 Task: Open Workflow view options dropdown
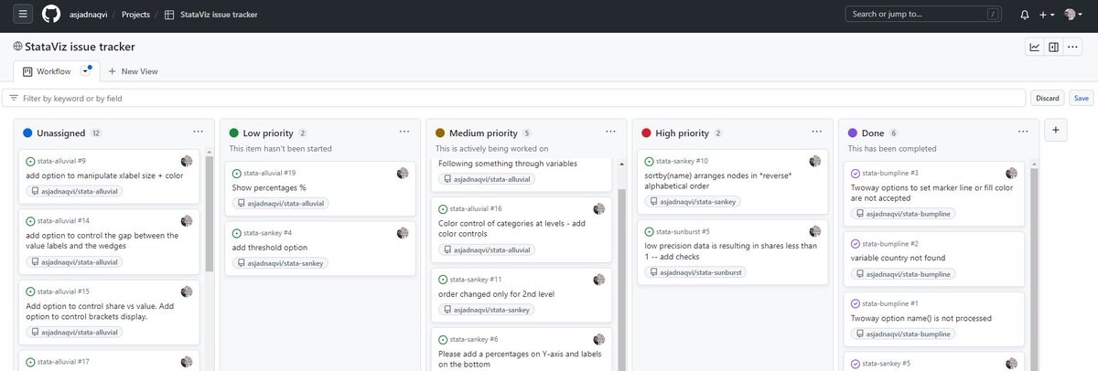tap(86, 70)
